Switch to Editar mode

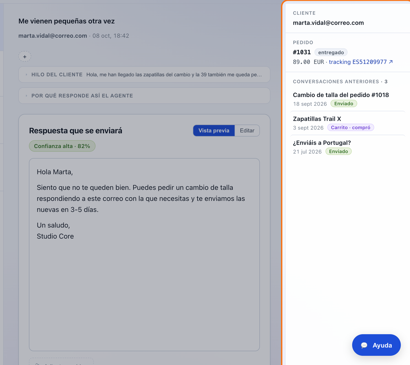[x=247, y=131]
